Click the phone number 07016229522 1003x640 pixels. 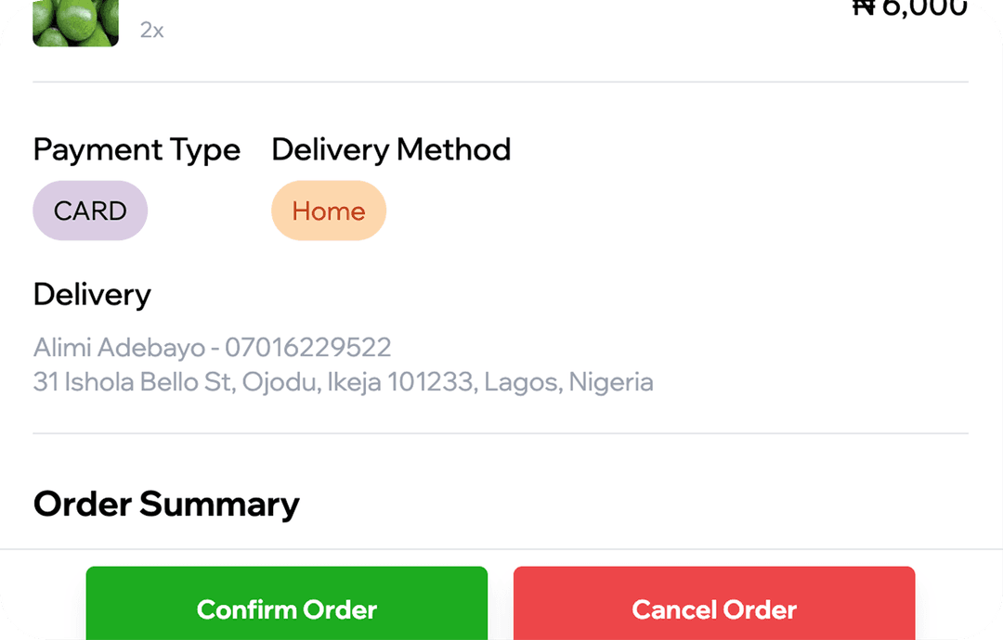tap(308, 348)
